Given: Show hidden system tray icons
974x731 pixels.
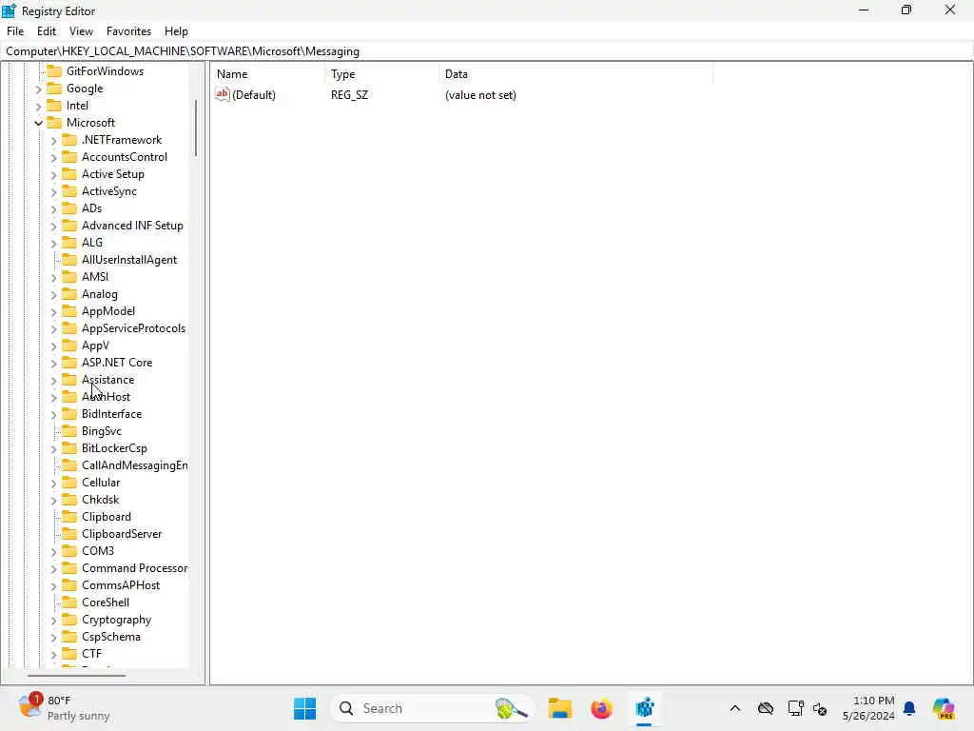Looking at the screenshot, I should pos(735,708).
